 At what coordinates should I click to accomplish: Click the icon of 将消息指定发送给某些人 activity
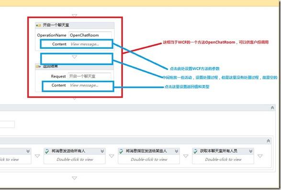pos(121,151)
